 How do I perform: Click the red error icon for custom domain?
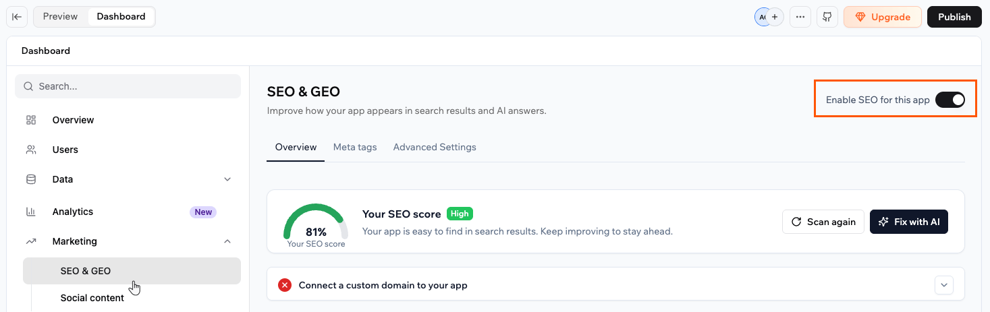pyautogui.click(x=285, y=285)
